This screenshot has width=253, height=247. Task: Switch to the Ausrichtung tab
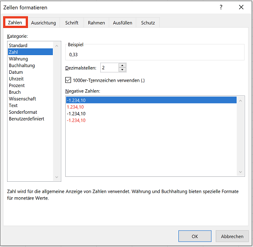43,23
